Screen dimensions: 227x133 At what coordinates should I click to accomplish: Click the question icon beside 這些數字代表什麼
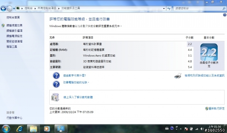[56, 76]
